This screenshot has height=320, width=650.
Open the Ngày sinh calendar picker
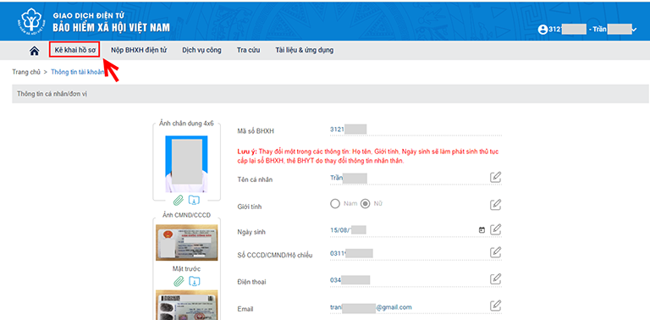pyautogui.click(x=482, y=229)
